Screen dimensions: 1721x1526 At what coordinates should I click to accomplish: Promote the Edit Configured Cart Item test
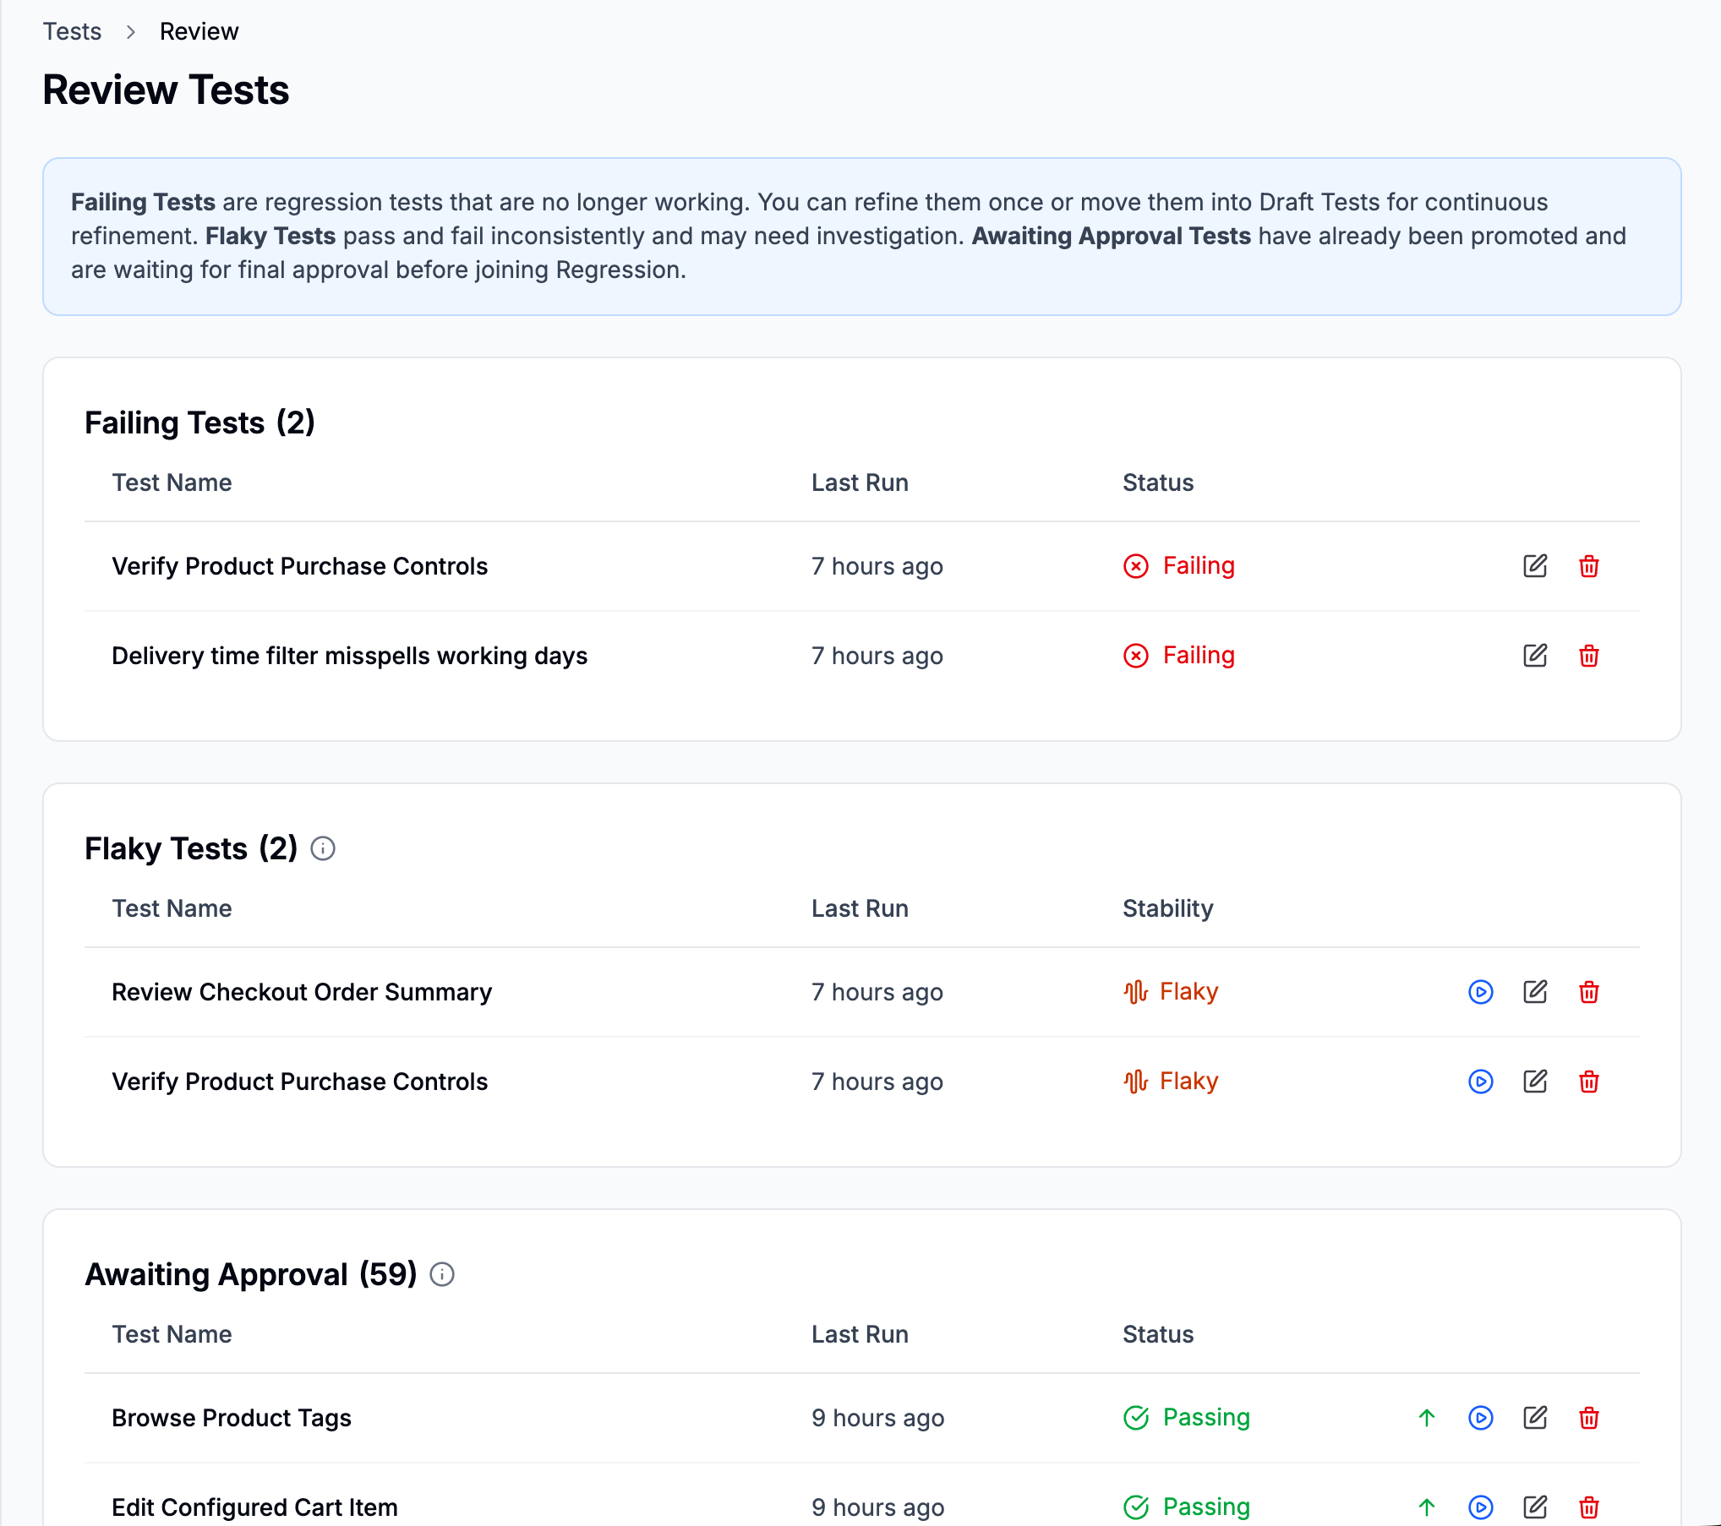click(x=1427, y=1507)
